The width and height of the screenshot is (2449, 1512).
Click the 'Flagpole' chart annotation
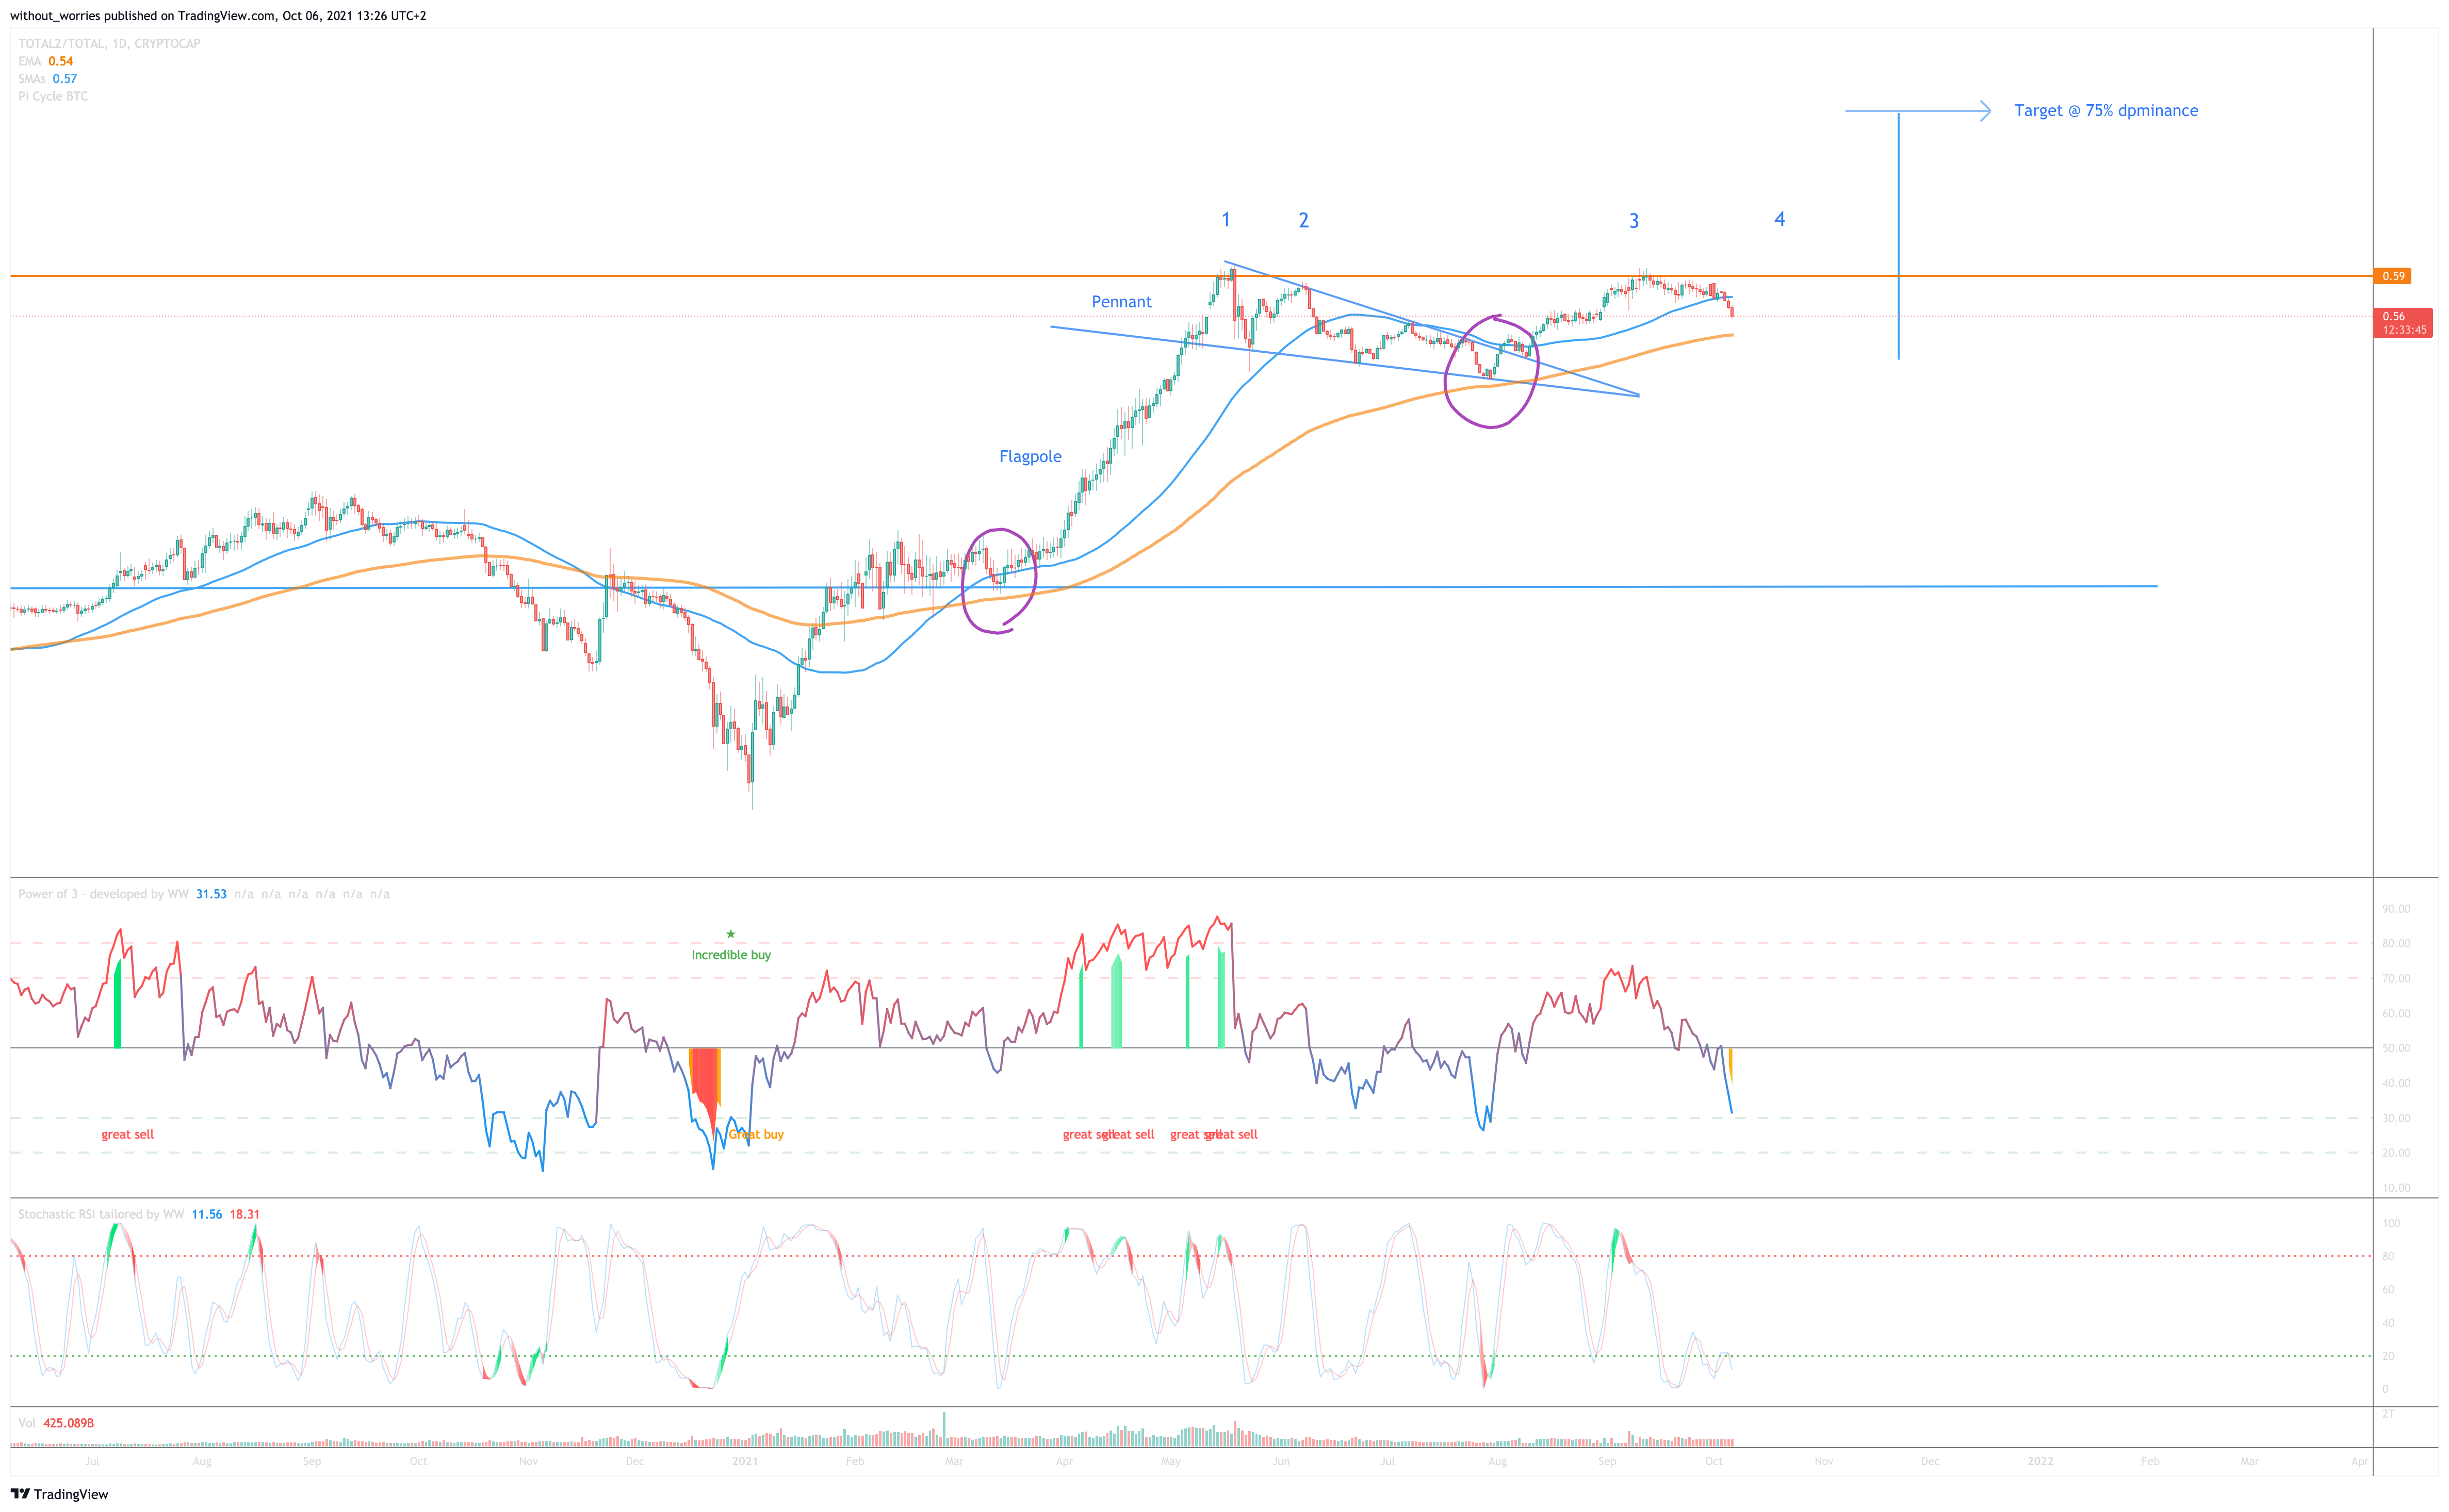coord(1030,457)
